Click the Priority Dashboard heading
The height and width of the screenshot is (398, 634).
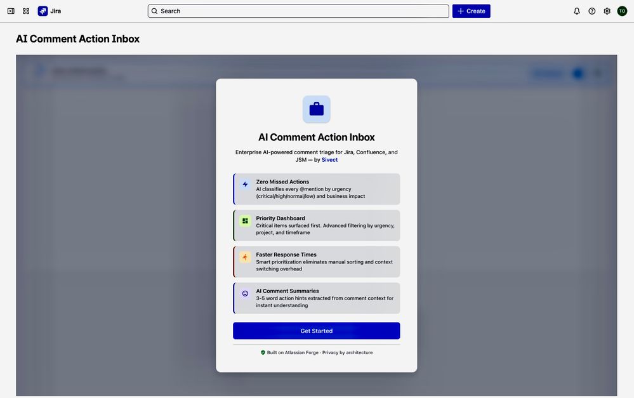tap(281, 218)
